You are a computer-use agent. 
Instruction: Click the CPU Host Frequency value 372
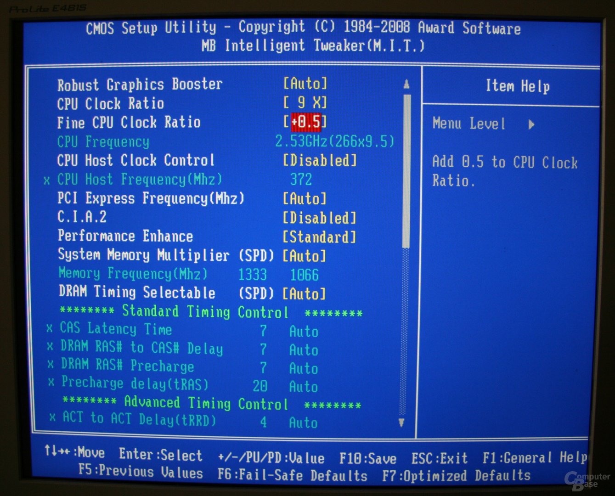(301, 179)
